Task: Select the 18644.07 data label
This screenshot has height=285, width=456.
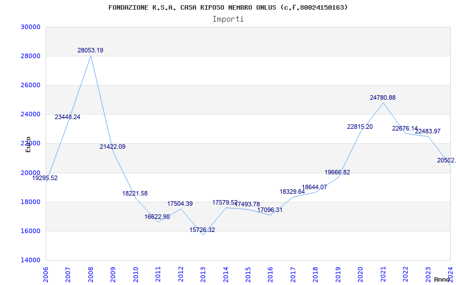Action: pyautogui.click(x=315, y=188)
